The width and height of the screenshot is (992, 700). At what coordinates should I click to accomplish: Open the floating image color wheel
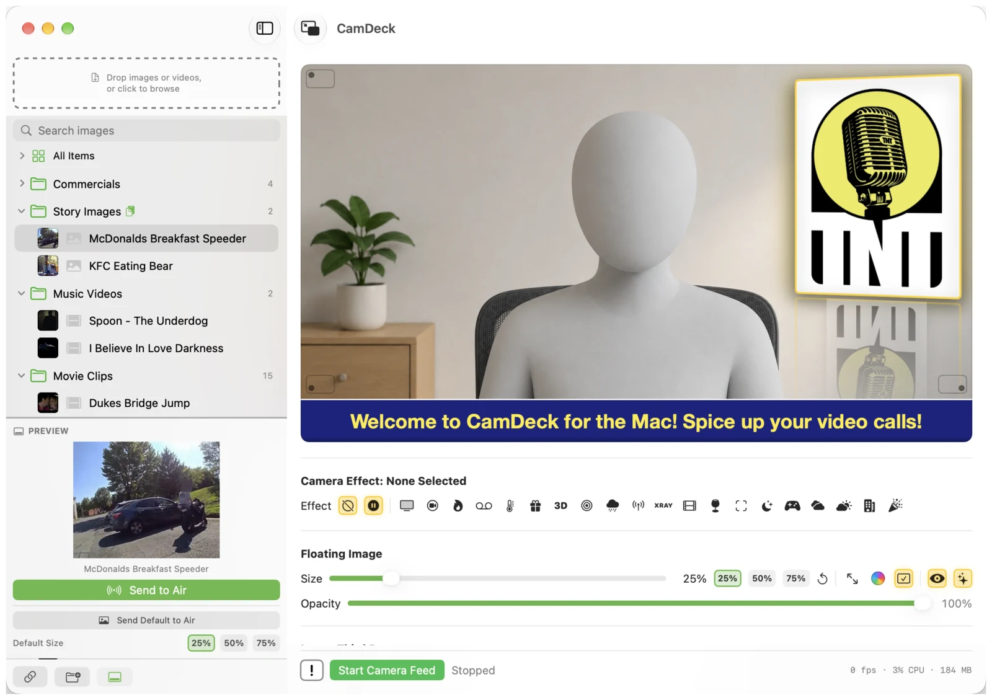(x=878, y=578)
